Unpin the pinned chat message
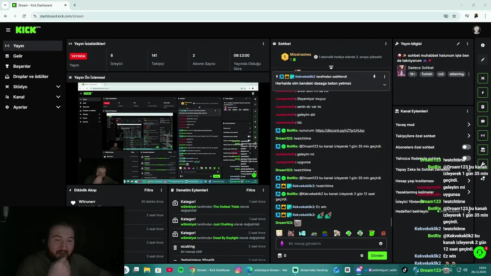Viewport: 491px width, 276px height. (374, 77)
